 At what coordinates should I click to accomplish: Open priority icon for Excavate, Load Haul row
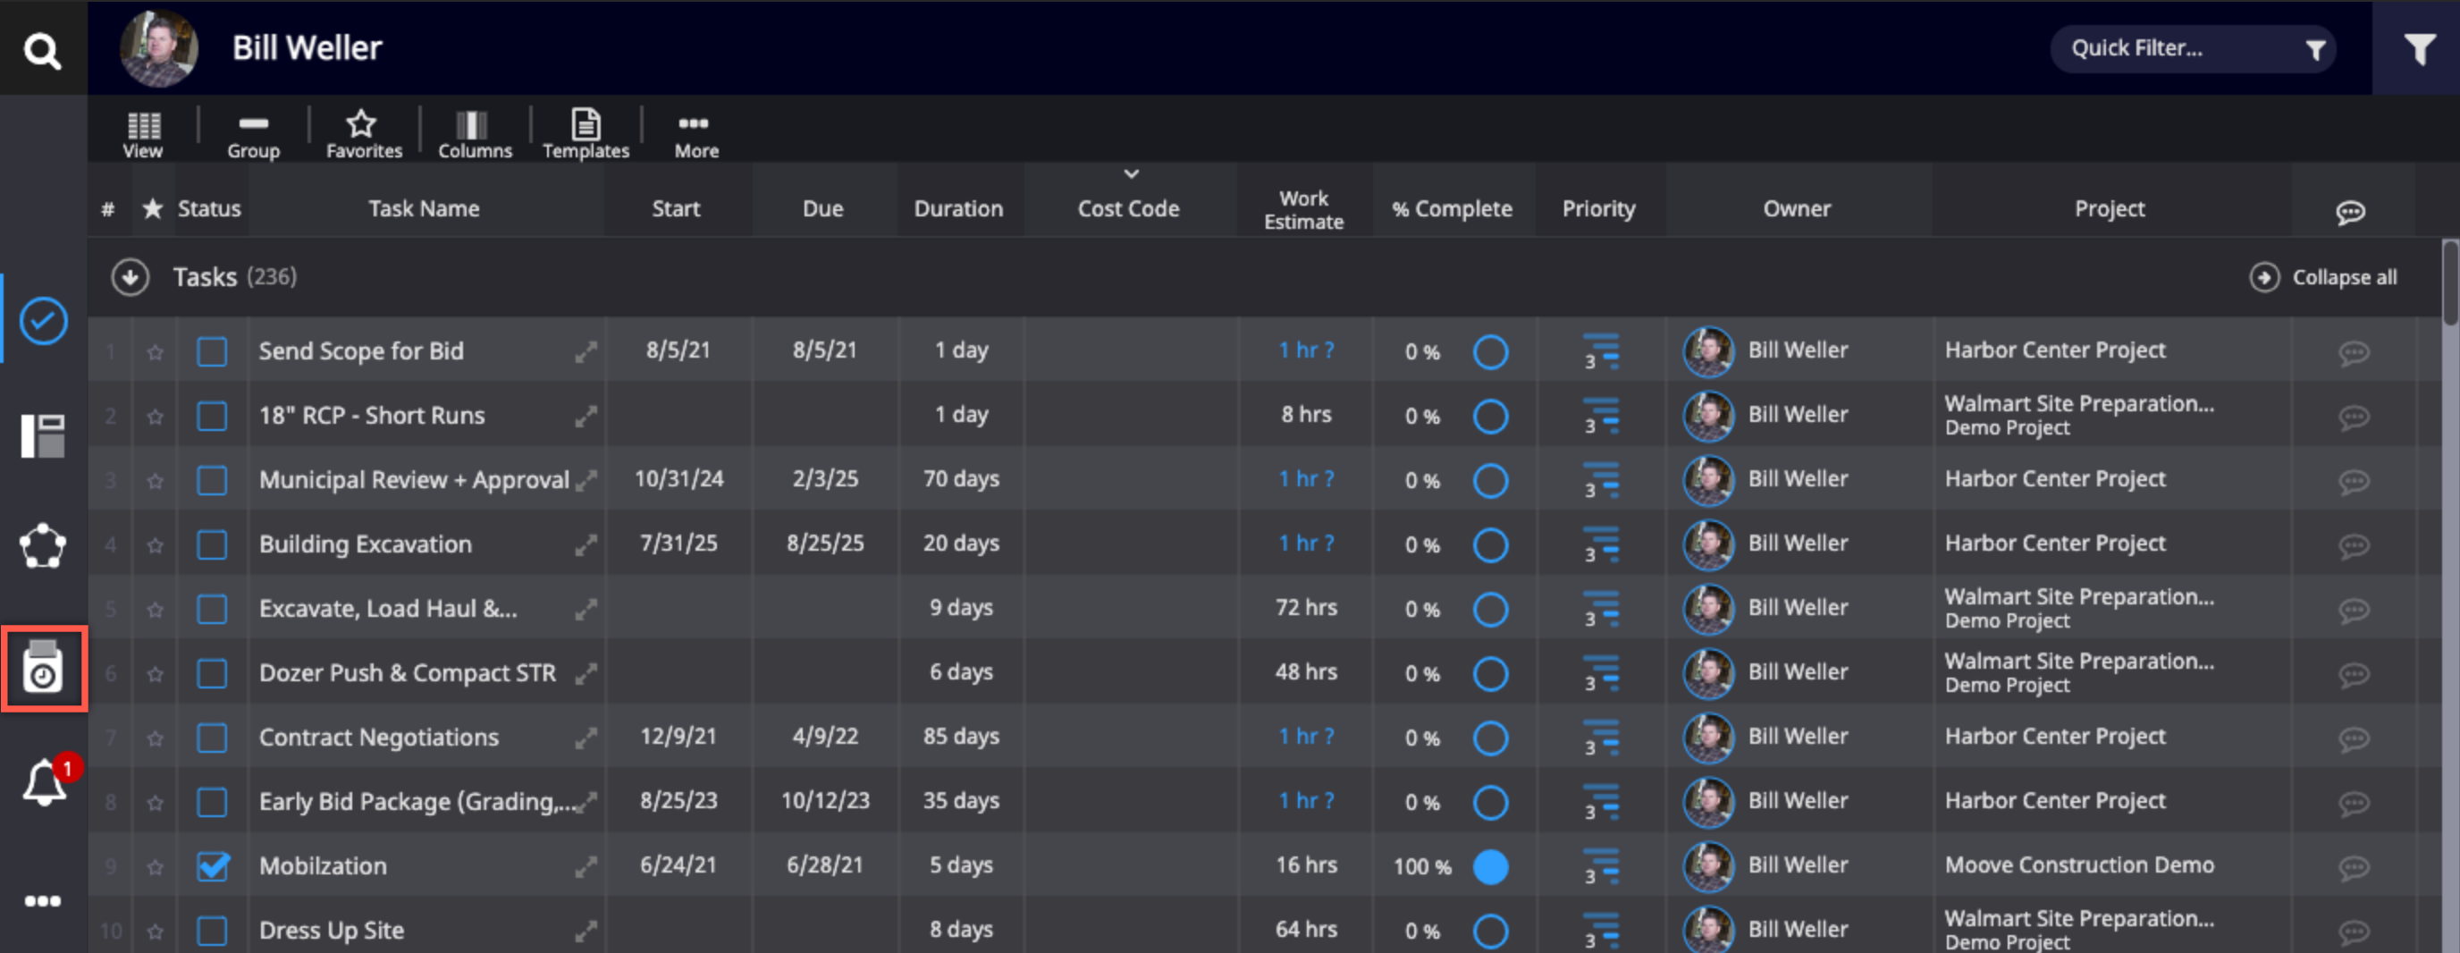point(1602,609)
